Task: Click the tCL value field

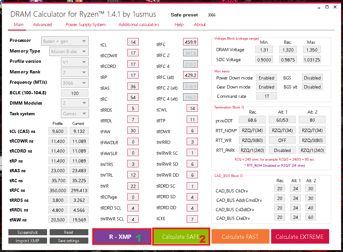Action: (133, 42)
